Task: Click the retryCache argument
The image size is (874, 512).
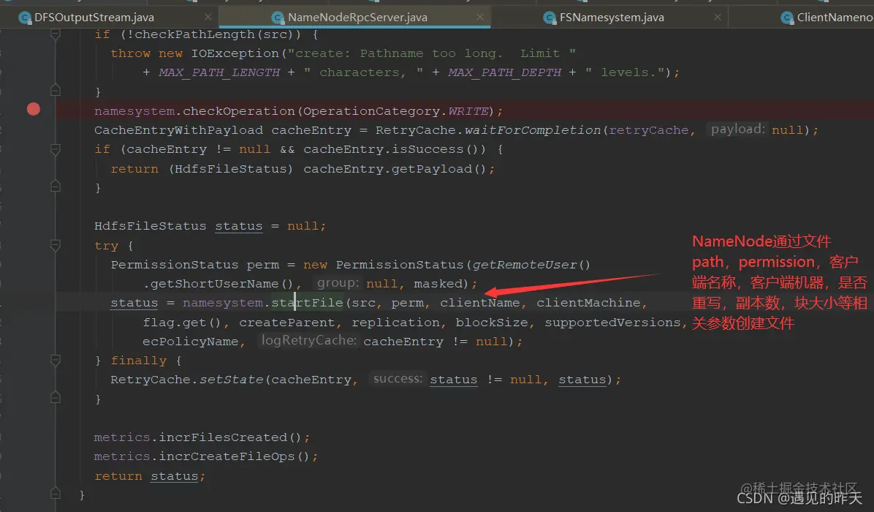Action: pos(649,130)
